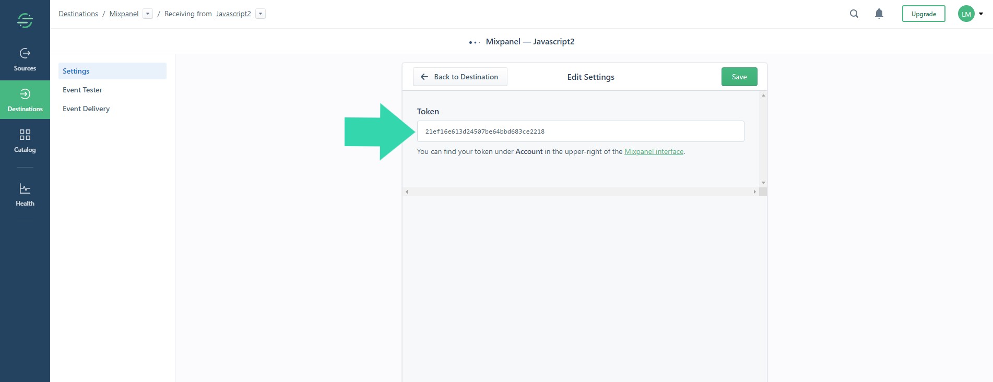The height and width of the screenshot is (382, 993).
Task: Expand the account menu arrow
Action: click(x=981, y=14)
